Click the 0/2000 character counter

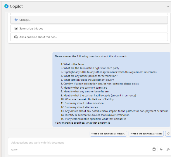(14, 150)
